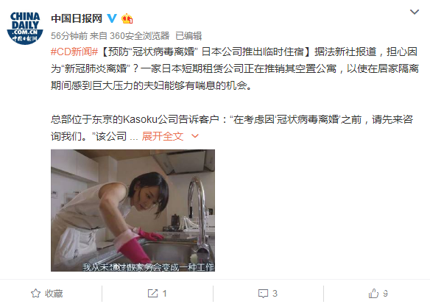Screen dimensions: 430x304
Task: Open the 中国日报网 username link
Action: pos(77,18)
